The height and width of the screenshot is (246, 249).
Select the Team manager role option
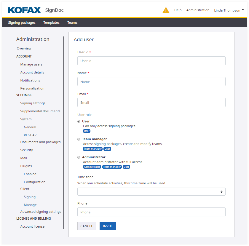79,139
